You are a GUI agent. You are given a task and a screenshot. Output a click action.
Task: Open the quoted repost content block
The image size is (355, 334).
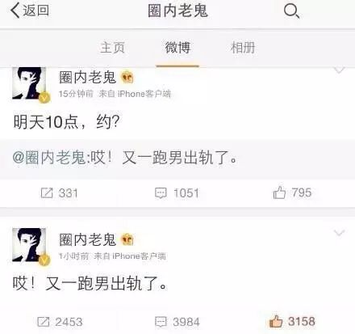click(x=177, y=159)
